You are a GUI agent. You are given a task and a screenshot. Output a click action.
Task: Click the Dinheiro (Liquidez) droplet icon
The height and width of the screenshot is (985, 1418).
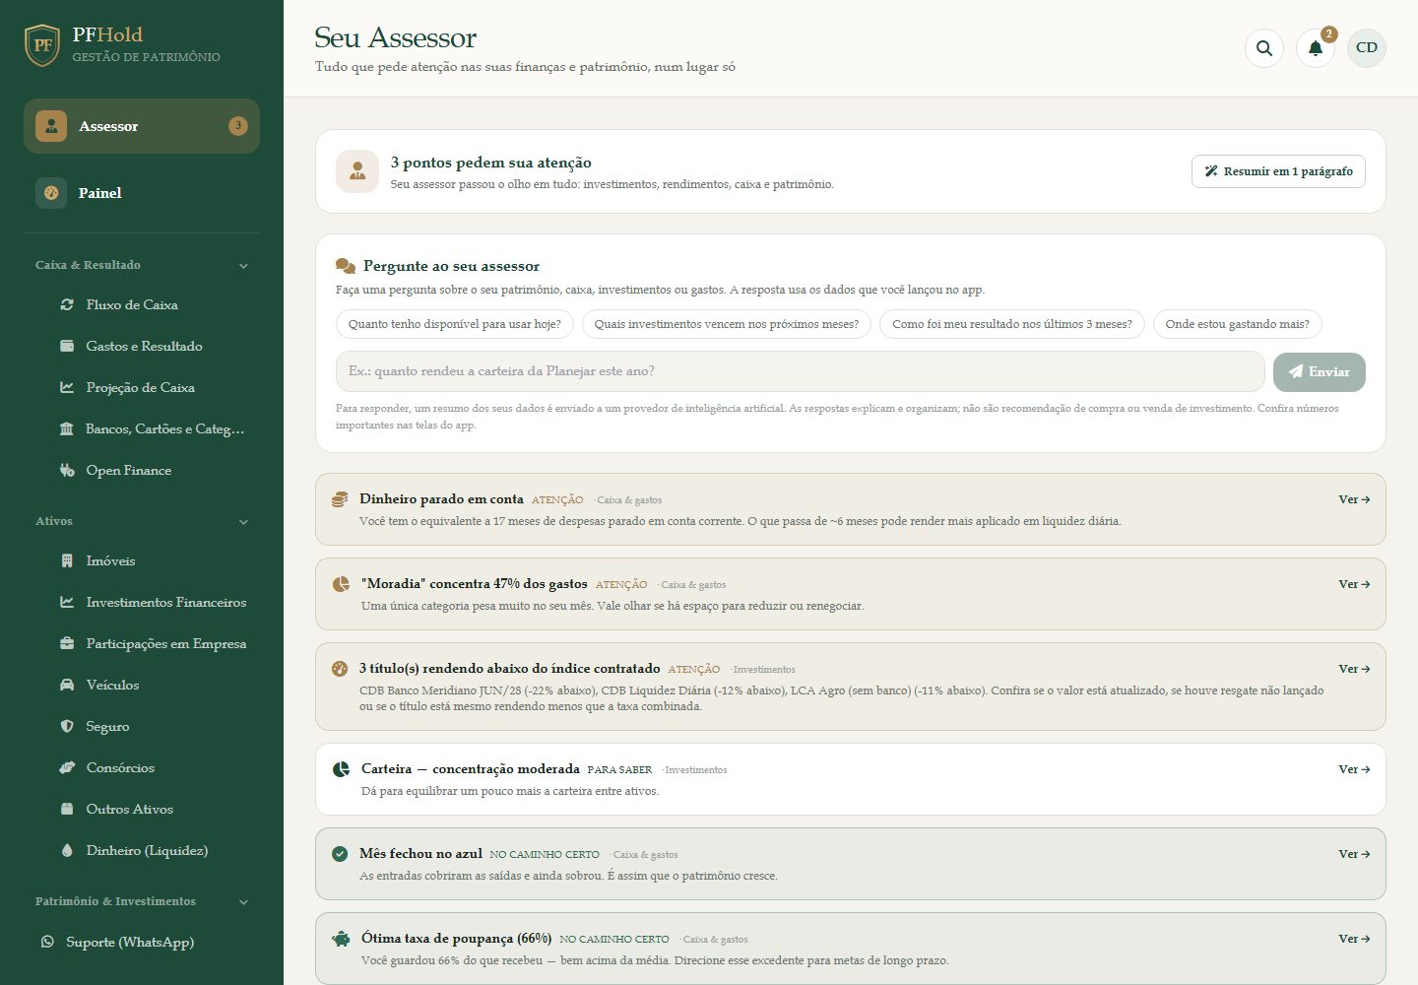click(x=67, y=851)
